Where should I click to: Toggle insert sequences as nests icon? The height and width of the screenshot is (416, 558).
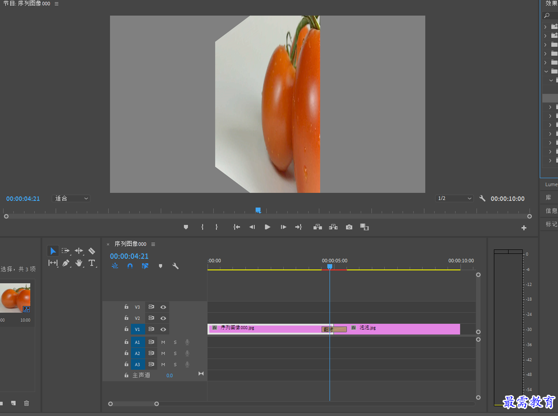pos(115,266)
